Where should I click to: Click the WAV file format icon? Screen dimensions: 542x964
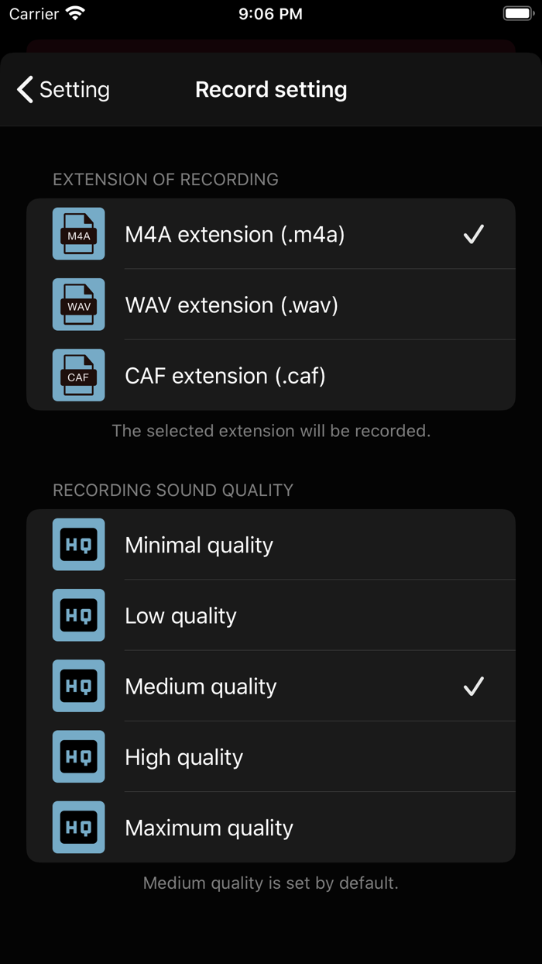tap(78, 305)
